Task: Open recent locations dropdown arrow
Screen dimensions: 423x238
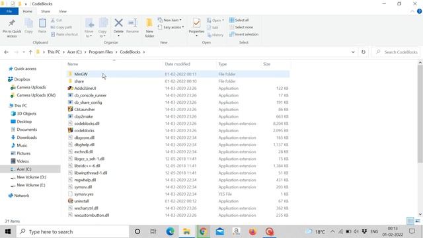Action: [24, 52]
